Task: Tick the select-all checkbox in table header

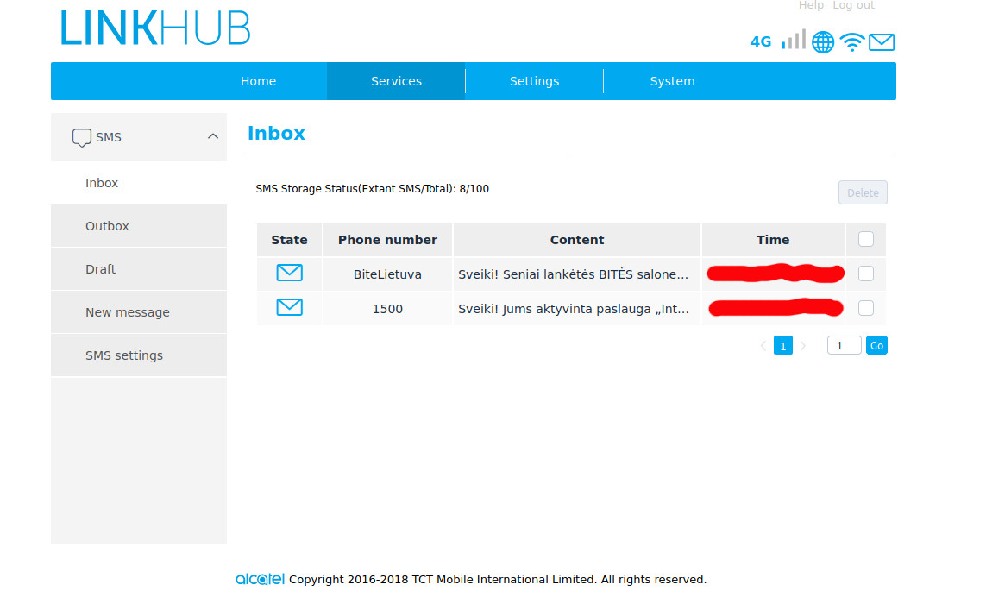Action: coord(866,239)
